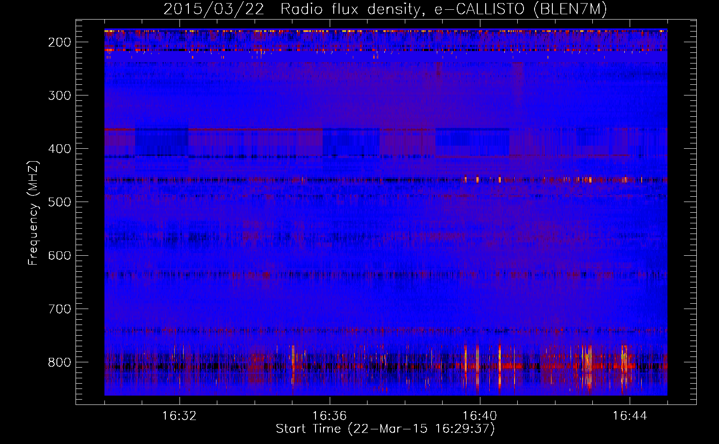
Task: Click the 16:32 time tick label
Action: 180,416
